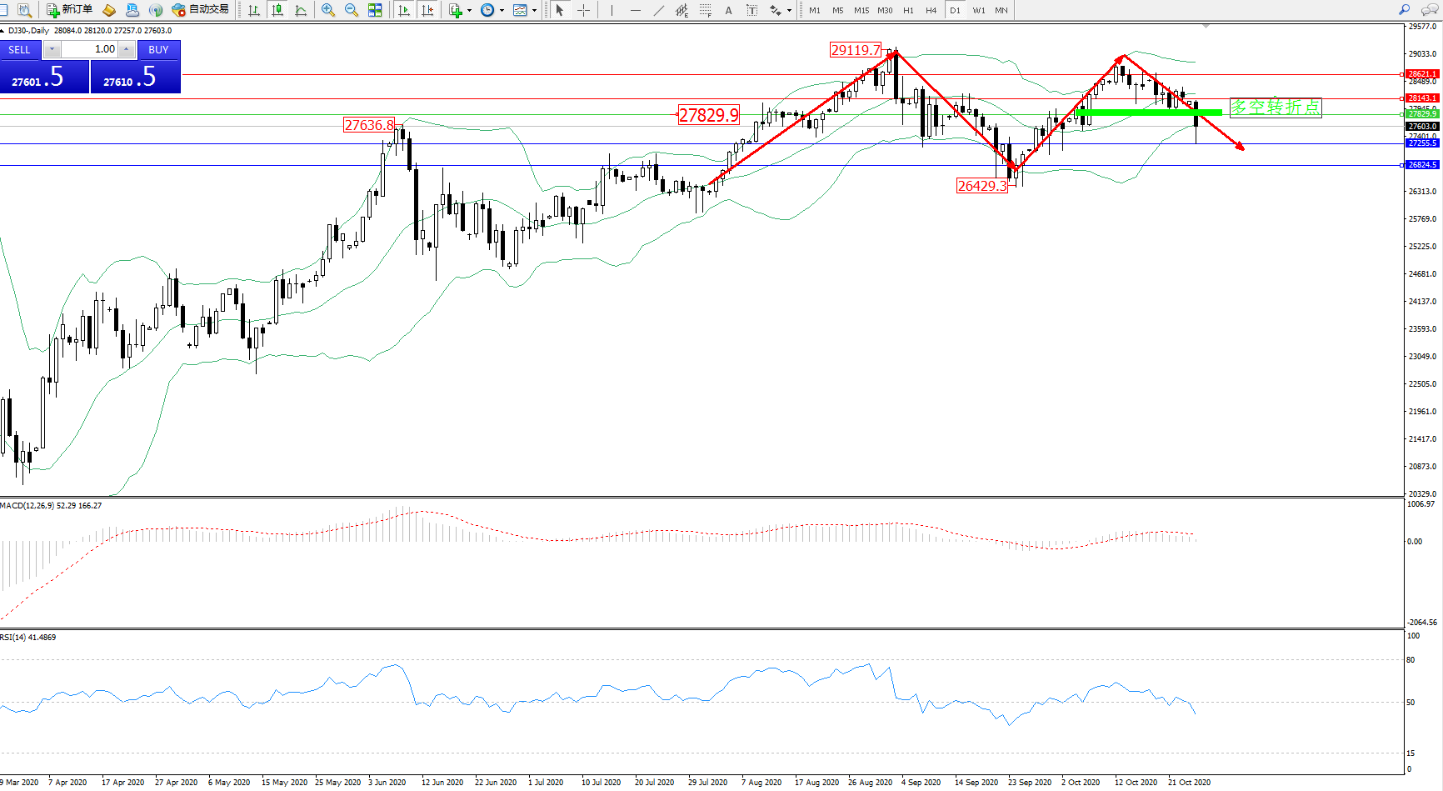Select the Fibonacci retracement tool
The image size is (1443, 791).
706,10
